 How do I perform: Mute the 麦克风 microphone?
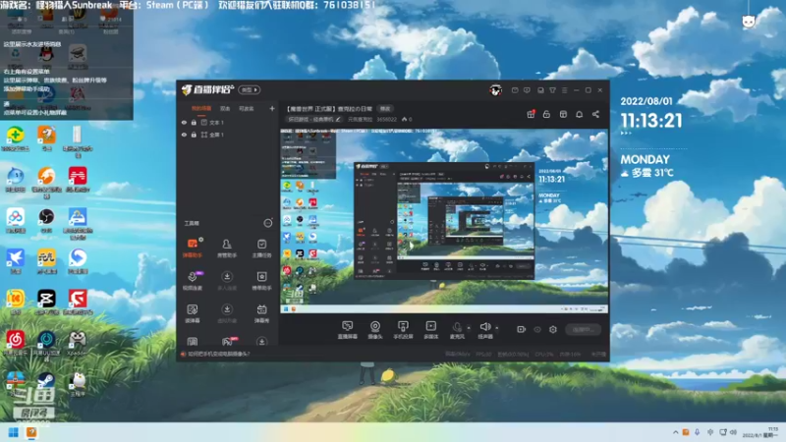[457, 330]
